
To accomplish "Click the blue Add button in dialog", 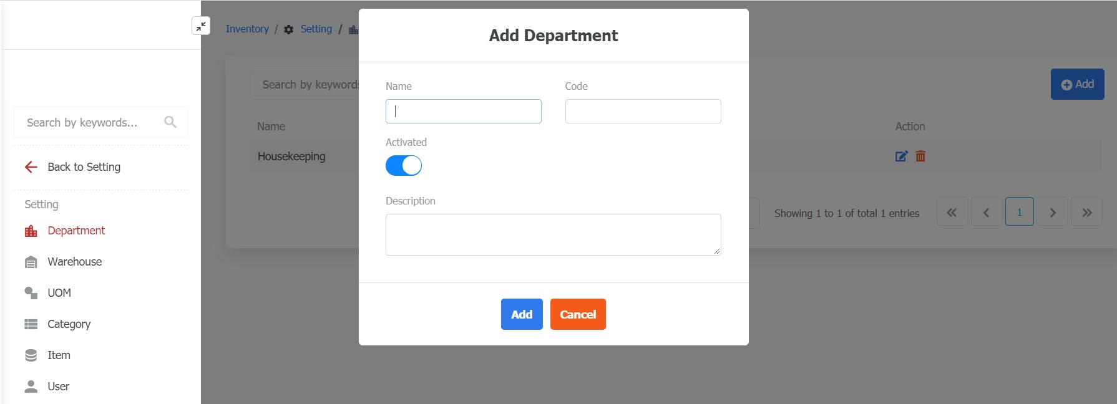I will point(522,314).
